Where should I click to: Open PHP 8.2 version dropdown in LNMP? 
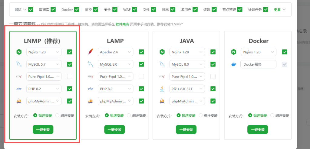44,89
